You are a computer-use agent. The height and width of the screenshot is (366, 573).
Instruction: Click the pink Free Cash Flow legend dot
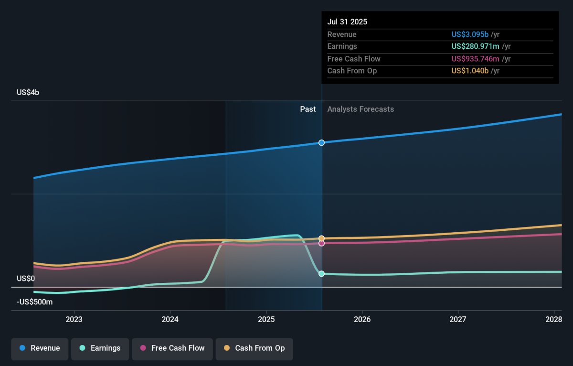point(143,348)
